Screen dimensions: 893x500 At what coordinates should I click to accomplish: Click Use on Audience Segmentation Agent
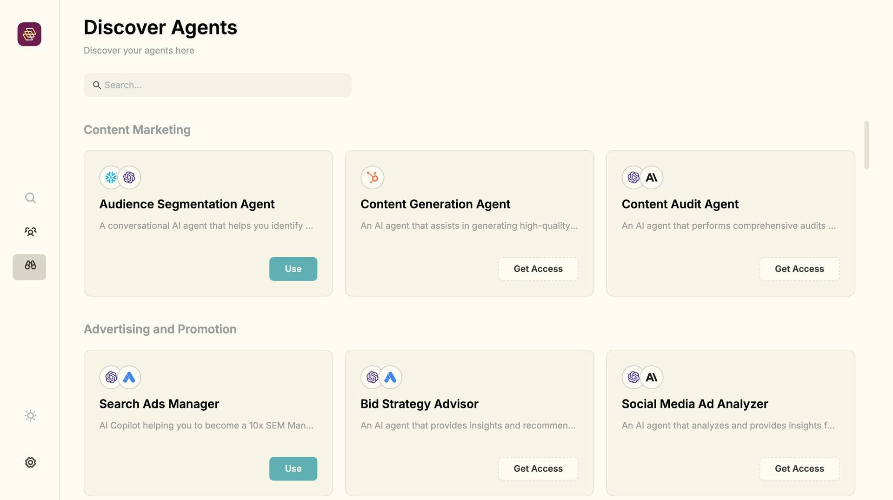[293, 269]
